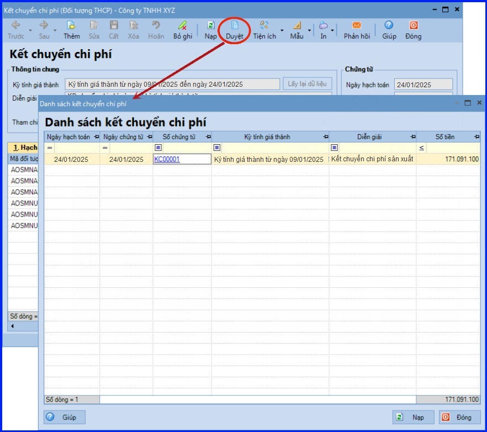Expand the Mẫu template dropdown arrow
This screenshot has height=432, width=487.
point(309,30)
